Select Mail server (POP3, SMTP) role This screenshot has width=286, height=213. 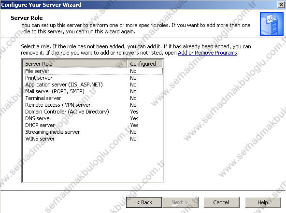click(94, 91)
